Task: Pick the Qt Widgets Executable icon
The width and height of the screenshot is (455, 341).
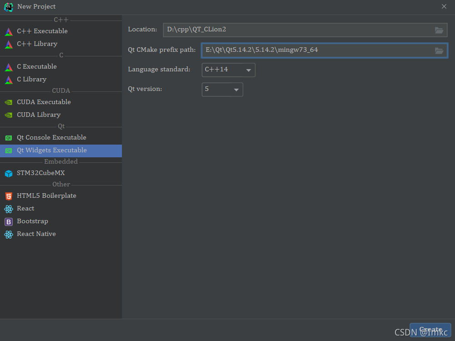Action: click(x=9, y=151)
